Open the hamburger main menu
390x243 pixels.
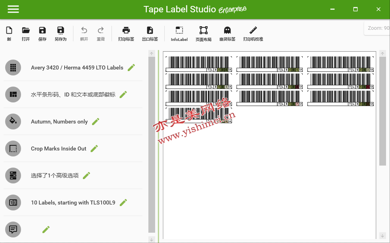point(13,9)
